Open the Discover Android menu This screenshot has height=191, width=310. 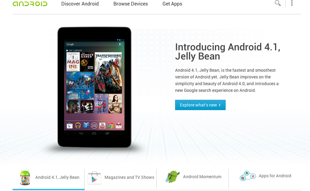click(80, 4)
